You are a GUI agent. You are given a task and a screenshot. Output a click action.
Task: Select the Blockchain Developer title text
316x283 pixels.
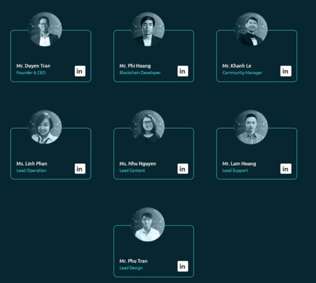140,73
